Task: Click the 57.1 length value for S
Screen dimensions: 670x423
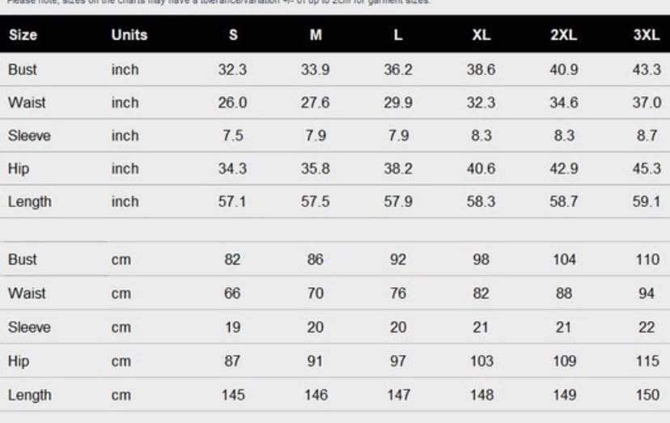Action: [x=232, y=203]
